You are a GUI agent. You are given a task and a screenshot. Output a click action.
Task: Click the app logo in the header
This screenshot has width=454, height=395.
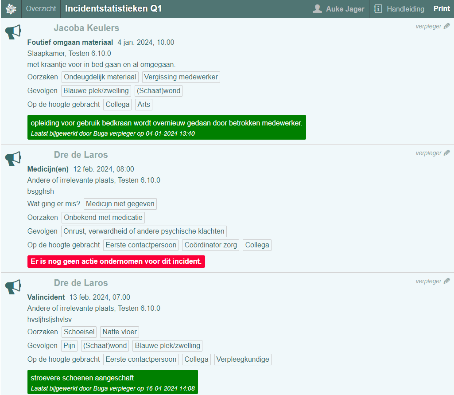click(11, 9)
